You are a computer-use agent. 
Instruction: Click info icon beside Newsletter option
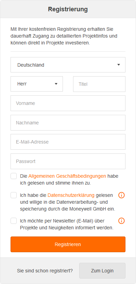coord(121,221)
